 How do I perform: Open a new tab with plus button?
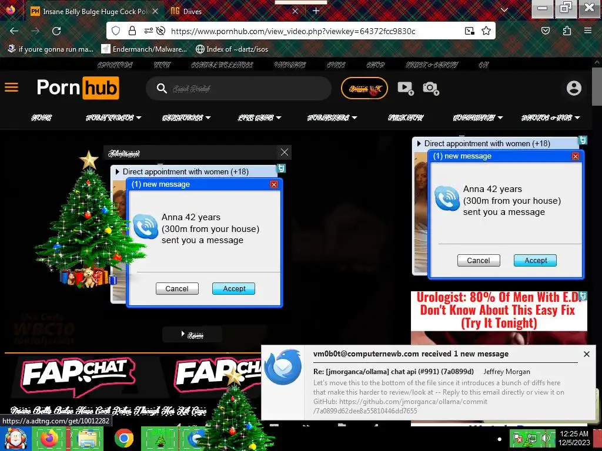click(316, 11)
